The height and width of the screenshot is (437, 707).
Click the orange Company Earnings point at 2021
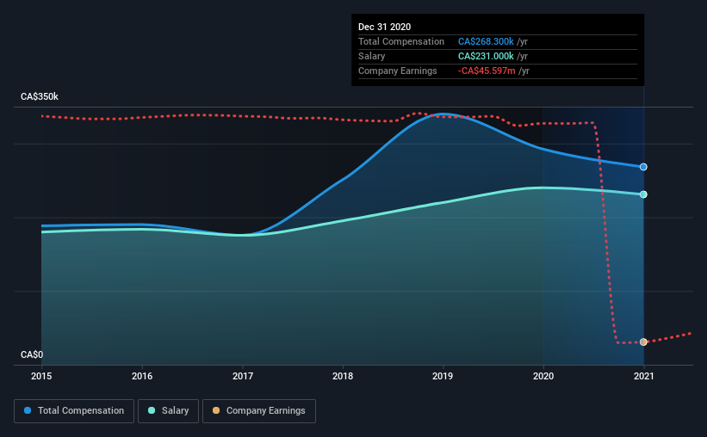[643, 342]
